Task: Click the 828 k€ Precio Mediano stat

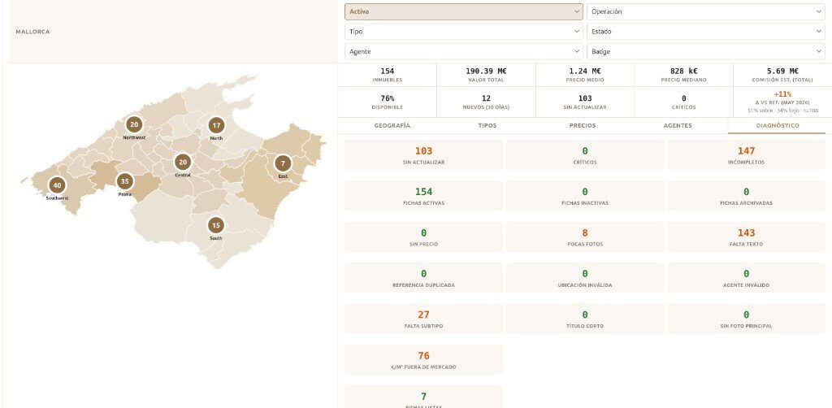Action: coord(683,75)
